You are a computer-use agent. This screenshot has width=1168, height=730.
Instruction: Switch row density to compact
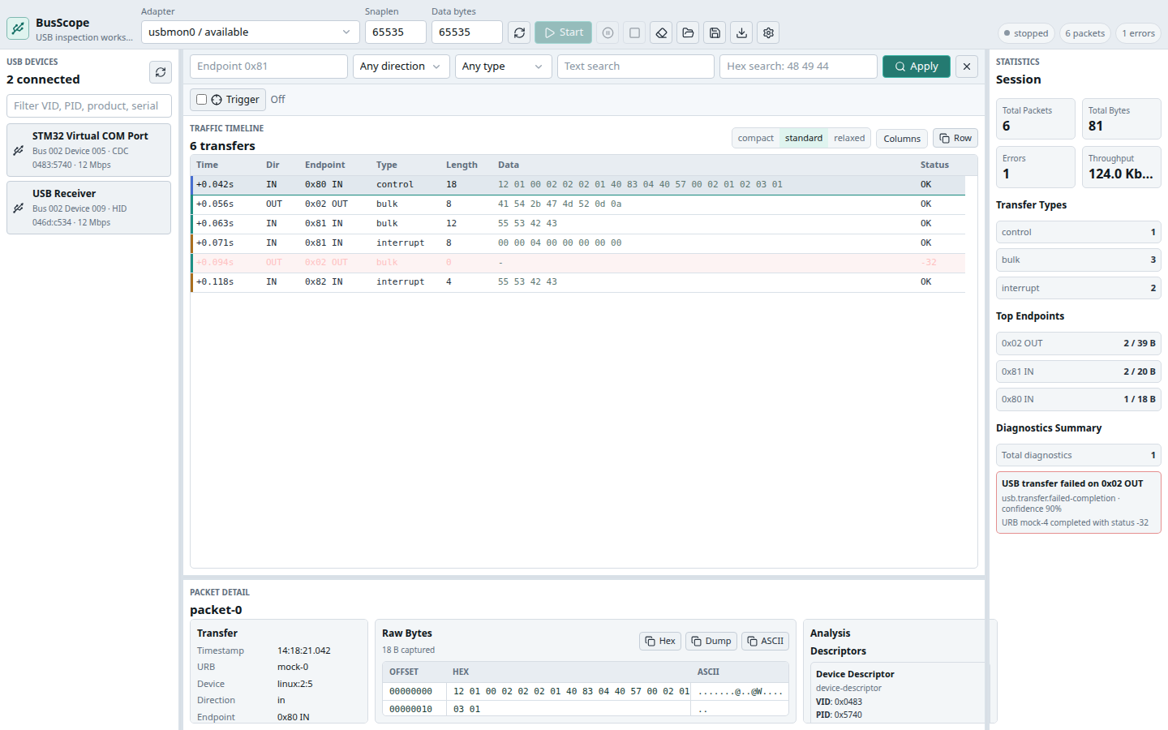[x=755, y=138]
